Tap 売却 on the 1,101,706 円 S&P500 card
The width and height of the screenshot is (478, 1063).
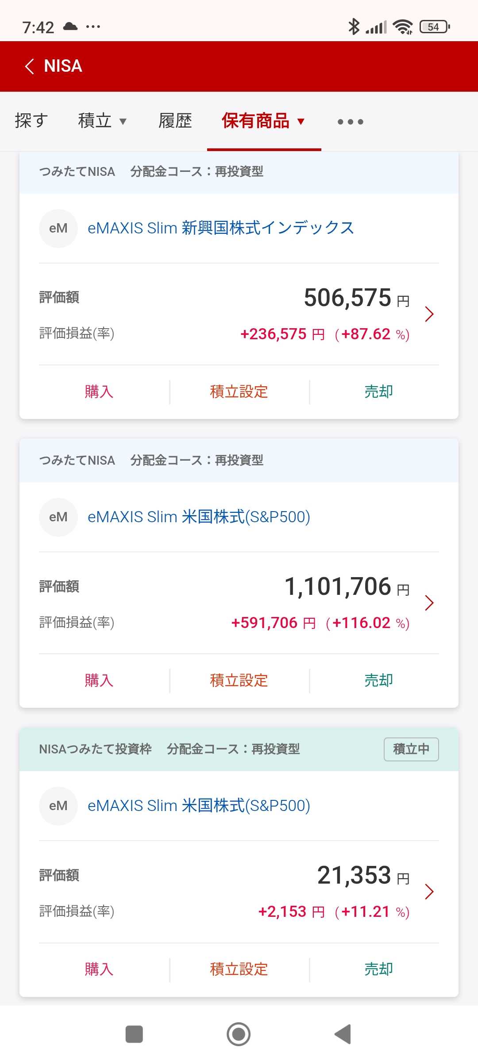378,680
